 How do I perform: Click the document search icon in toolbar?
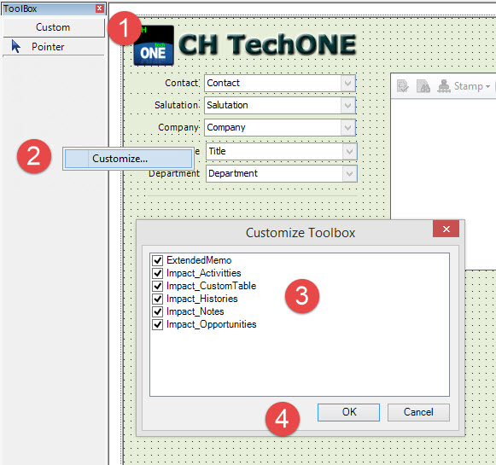(x=423, y=85)
